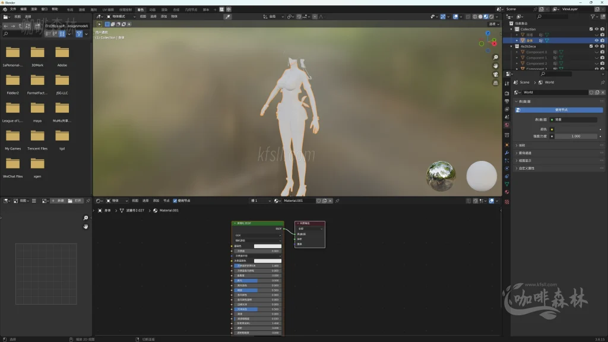Image resolution: width=608 pixels, height=342 pixels.
Task: Click the eyedropper icon in viewport header
Action: tap(228, 17)
